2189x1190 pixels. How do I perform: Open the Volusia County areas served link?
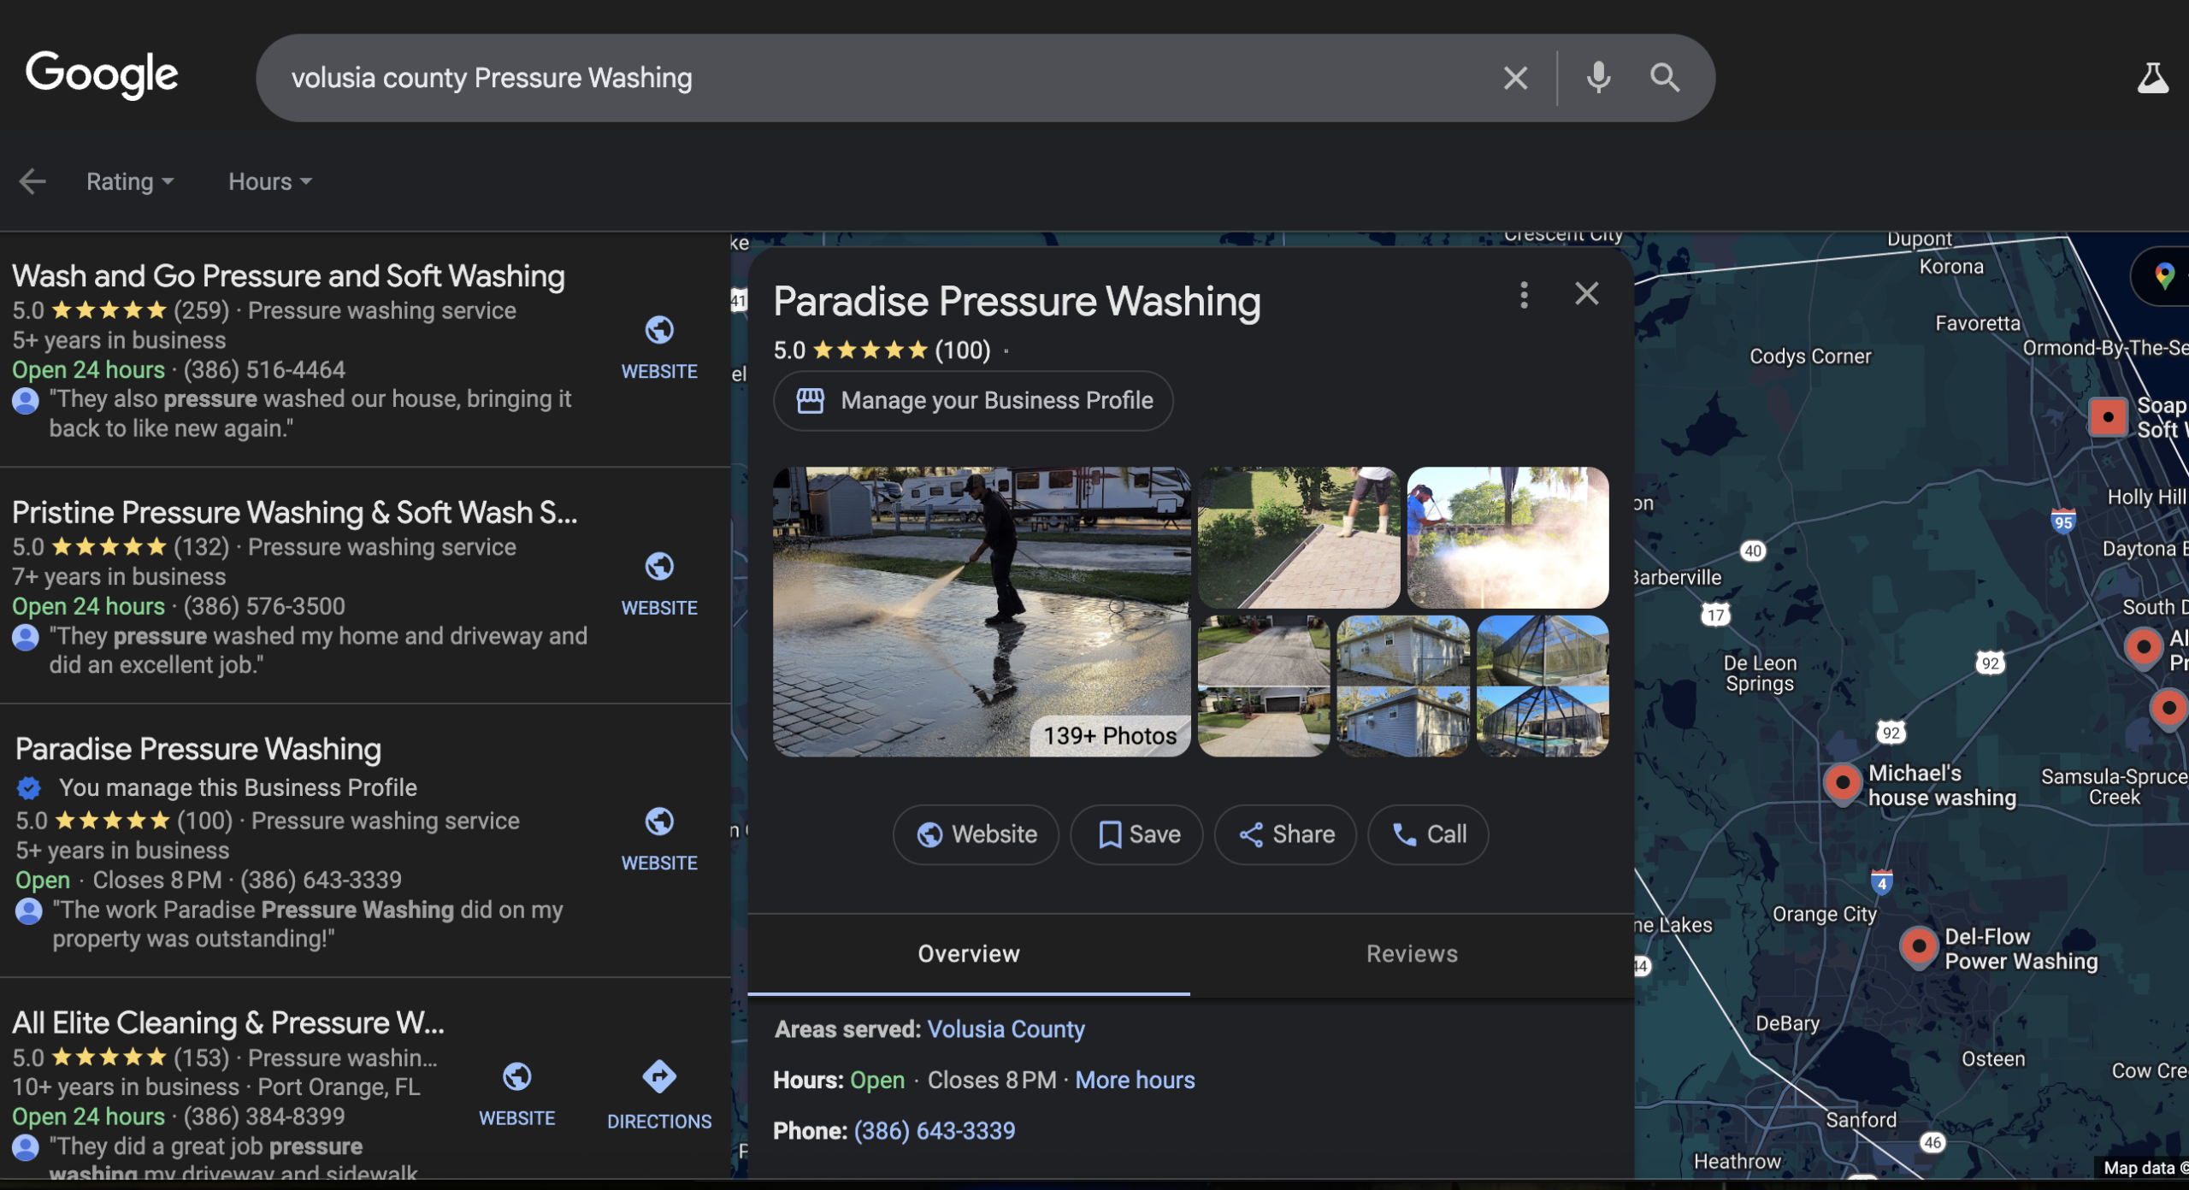click(x=1006, y=1029)
